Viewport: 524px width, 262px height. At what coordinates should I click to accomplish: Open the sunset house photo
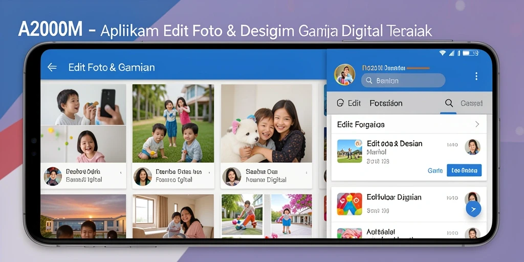tap(83, 216)
